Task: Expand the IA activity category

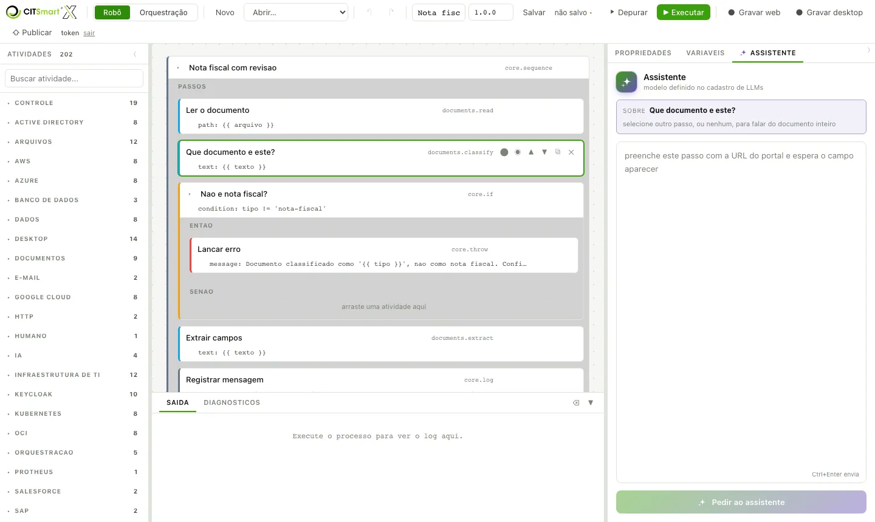Action: (x=73, y=356)
